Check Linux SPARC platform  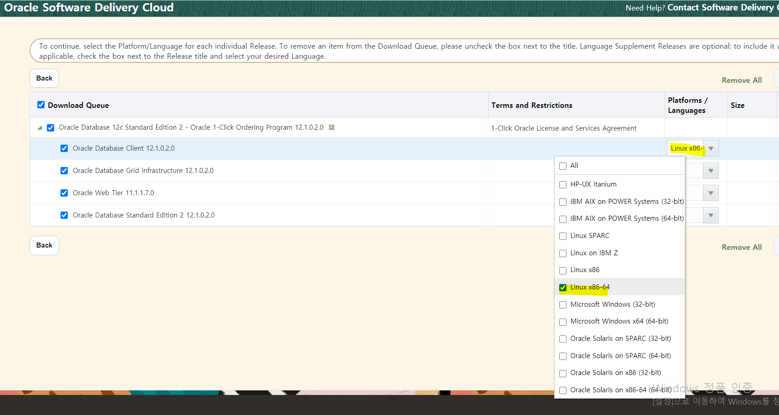pyautogui.click(x=563, y=236)
